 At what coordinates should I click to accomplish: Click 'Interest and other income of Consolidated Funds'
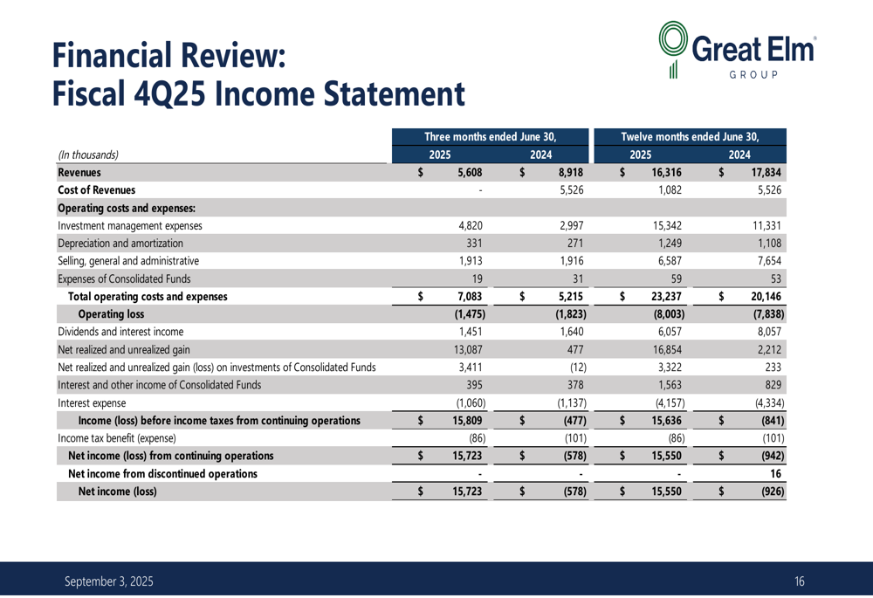(x=159, y=385)
